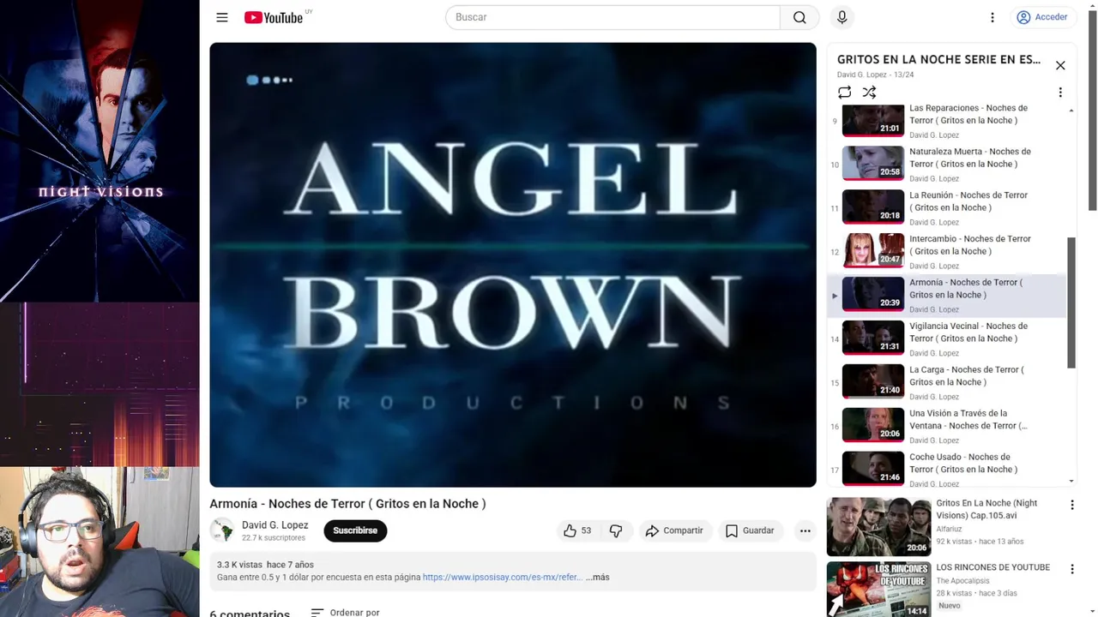Click into the Buscar search field
The height and width of the screenshot is (617, 1098).
612,17
